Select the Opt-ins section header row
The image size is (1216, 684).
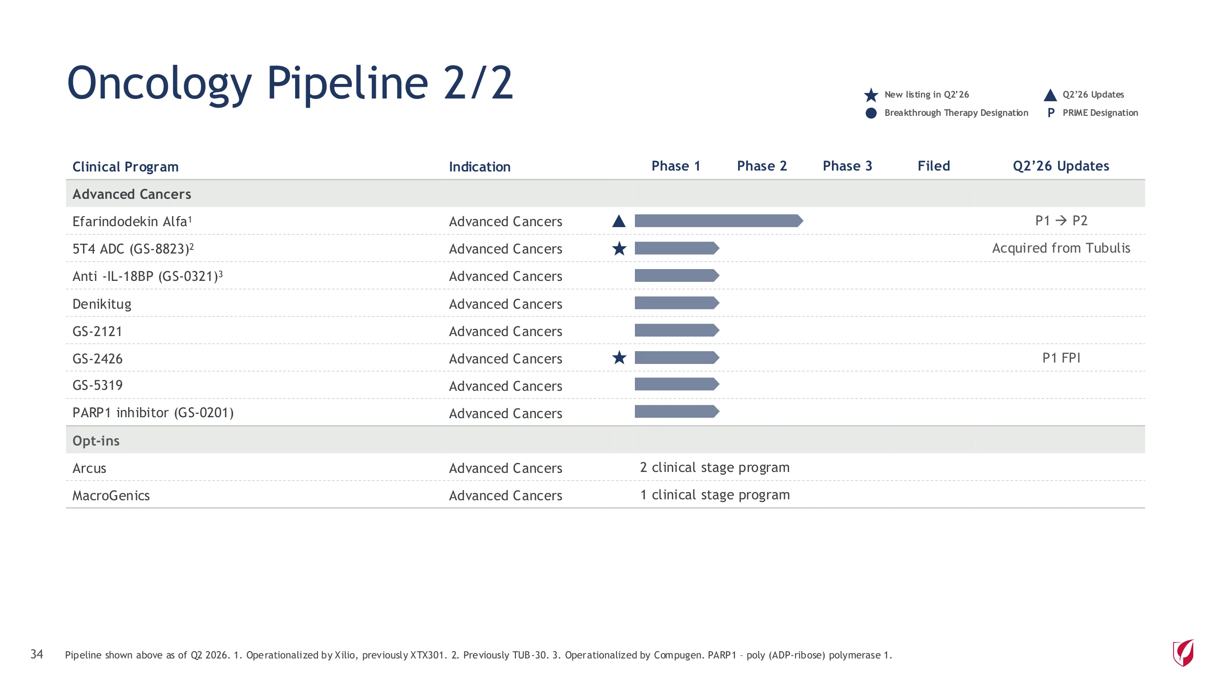point(605,440)
